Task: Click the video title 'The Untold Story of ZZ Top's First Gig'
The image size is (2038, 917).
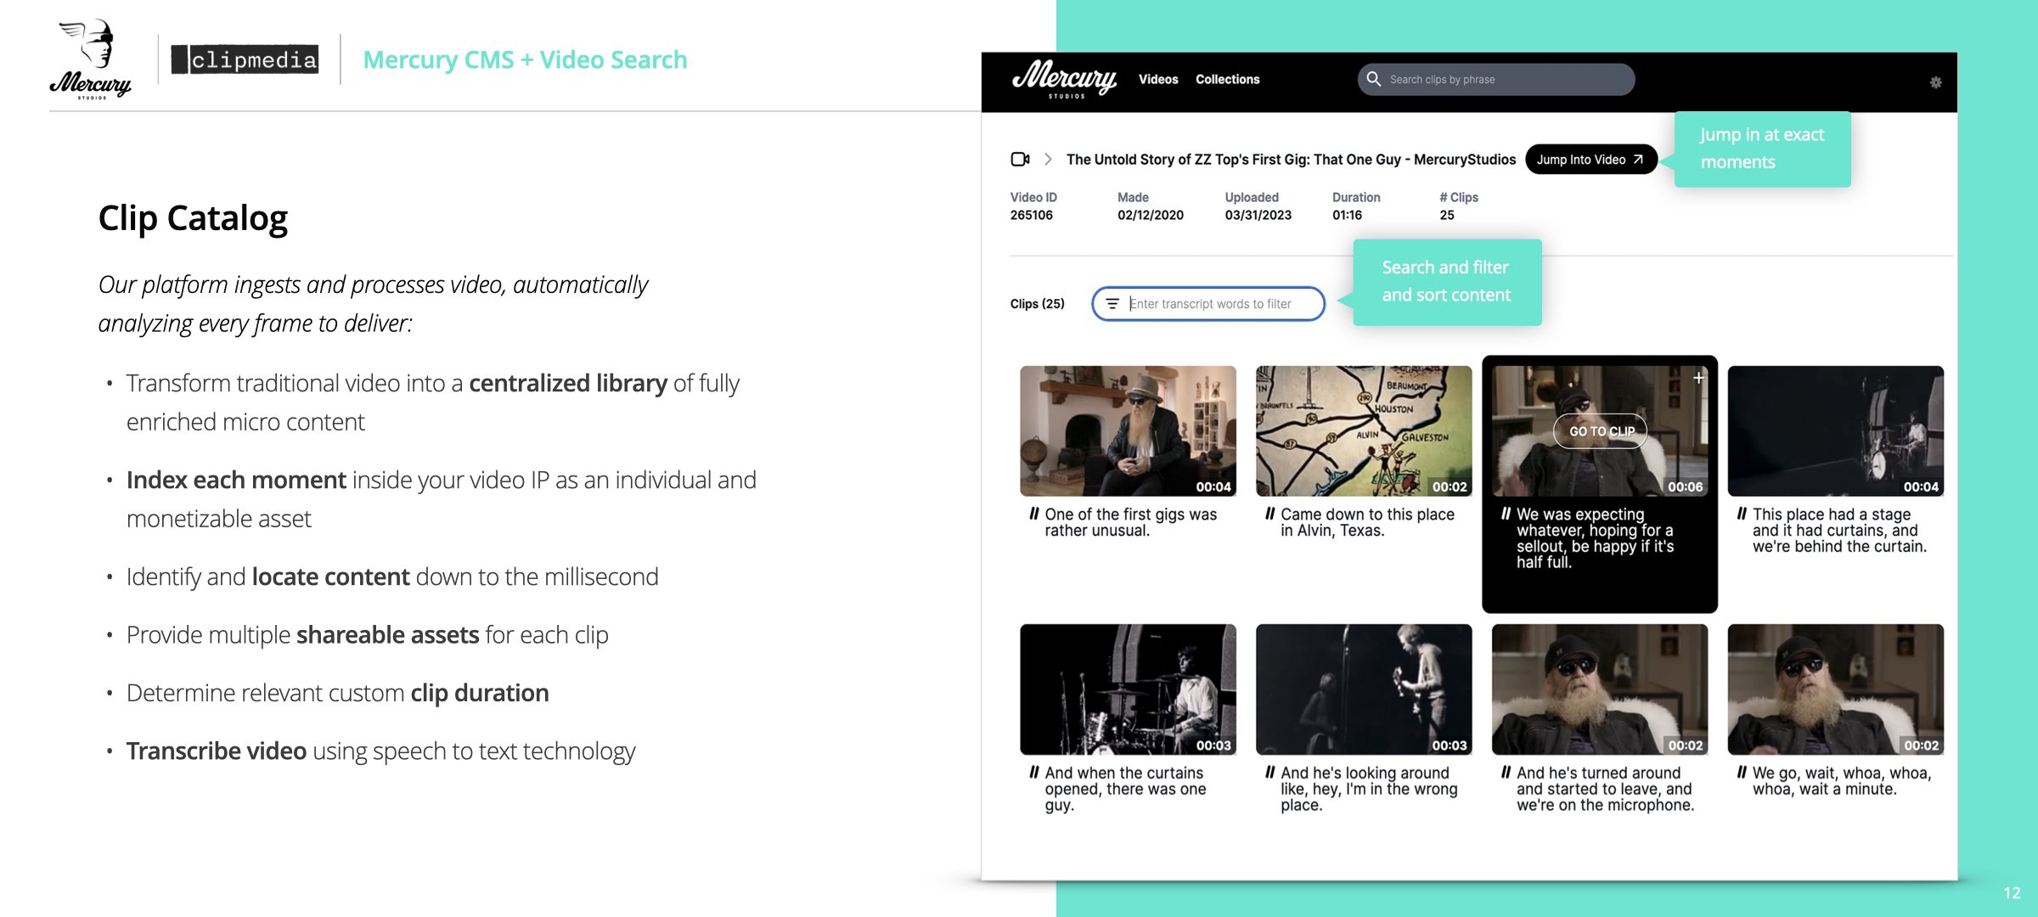Action: [x=1291, y=160]
